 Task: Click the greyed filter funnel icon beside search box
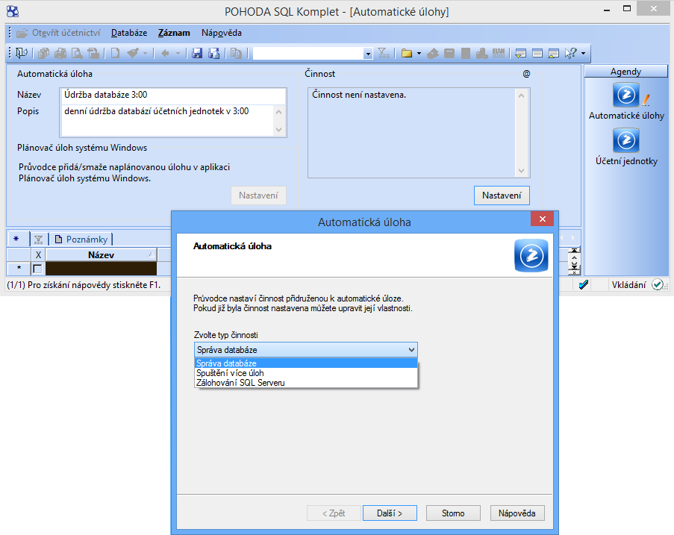click(x=384, y=53)
